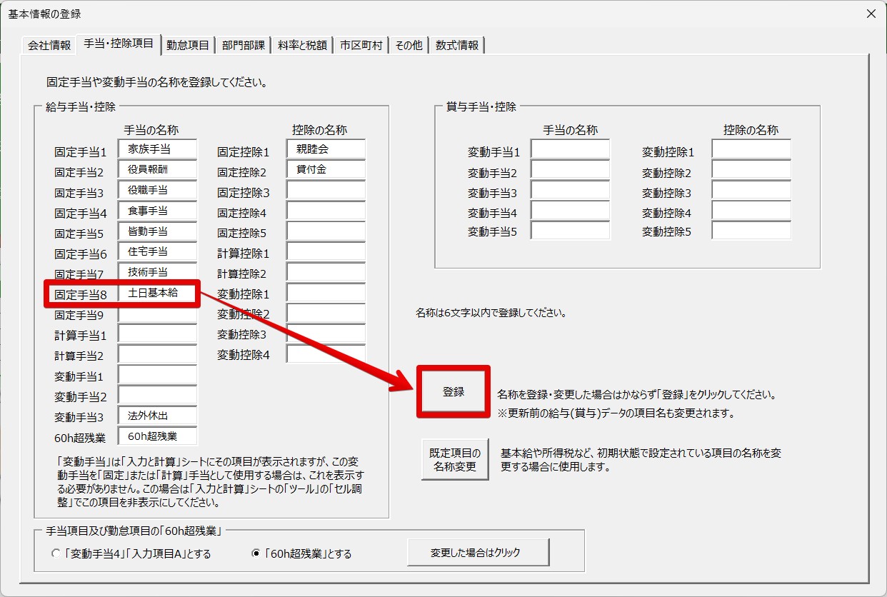Viewport: 887px width, 597px height.
Task: Click the 固定手当4 field containing 食事手当
Action: [x=158, y=211]
